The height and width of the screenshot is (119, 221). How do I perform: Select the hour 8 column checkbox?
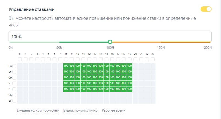pyautogui.click(x=66, y=59)
